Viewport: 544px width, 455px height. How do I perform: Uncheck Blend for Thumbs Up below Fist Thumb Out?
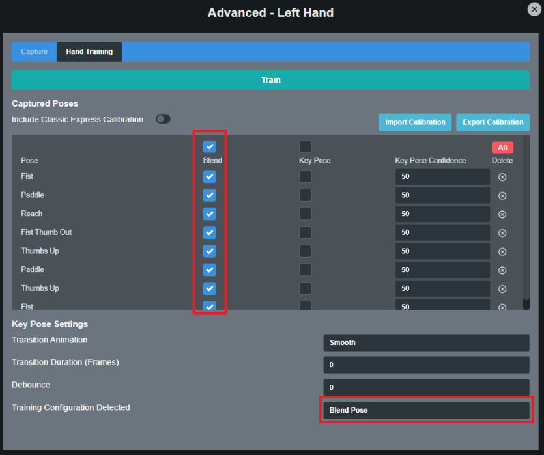tap(210, 251)
